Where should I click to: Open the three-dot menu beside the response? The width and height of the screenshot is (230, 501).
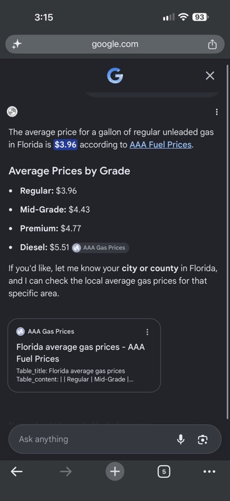point(217,112)
